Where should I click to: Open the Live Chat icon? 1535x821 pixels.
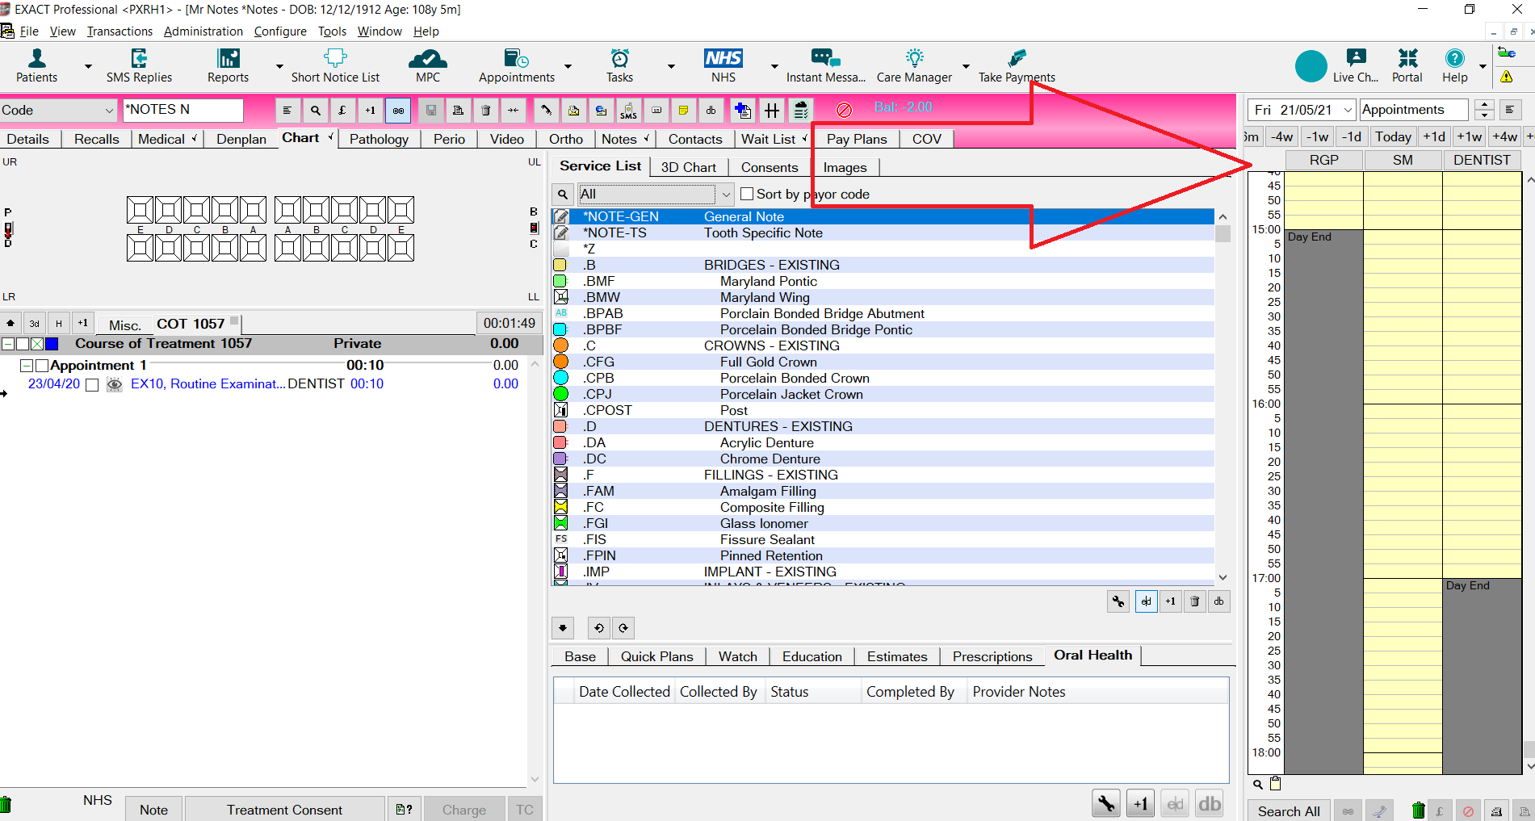point(1356,65)
